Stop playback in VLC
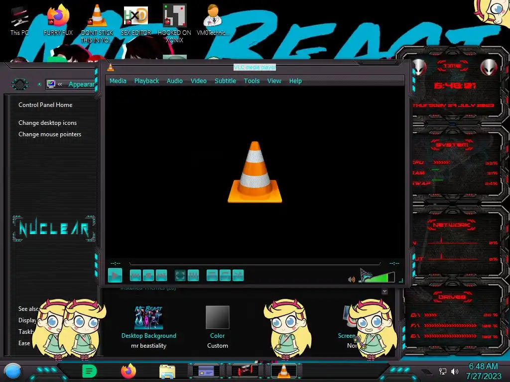Viewport: 510px width, 382px height. click(148, 276)
